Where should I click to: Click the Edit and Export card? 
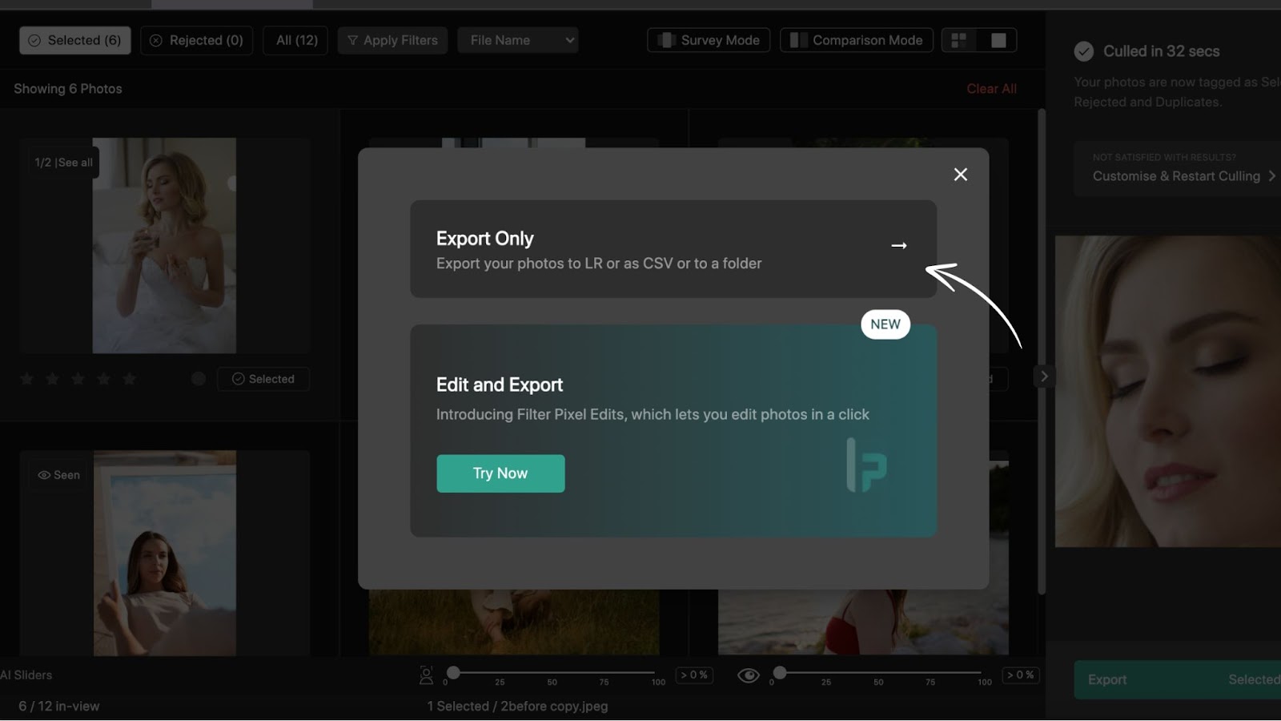coord(673,431)
